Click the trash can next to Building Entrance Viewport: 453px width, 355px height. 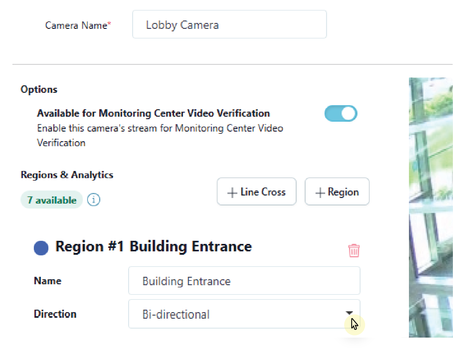coord(353,251)
